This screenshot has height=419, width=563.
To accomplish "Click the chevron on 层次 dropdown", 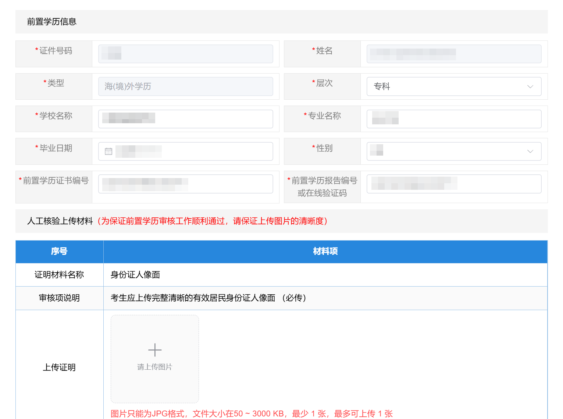I will [530, 86].
